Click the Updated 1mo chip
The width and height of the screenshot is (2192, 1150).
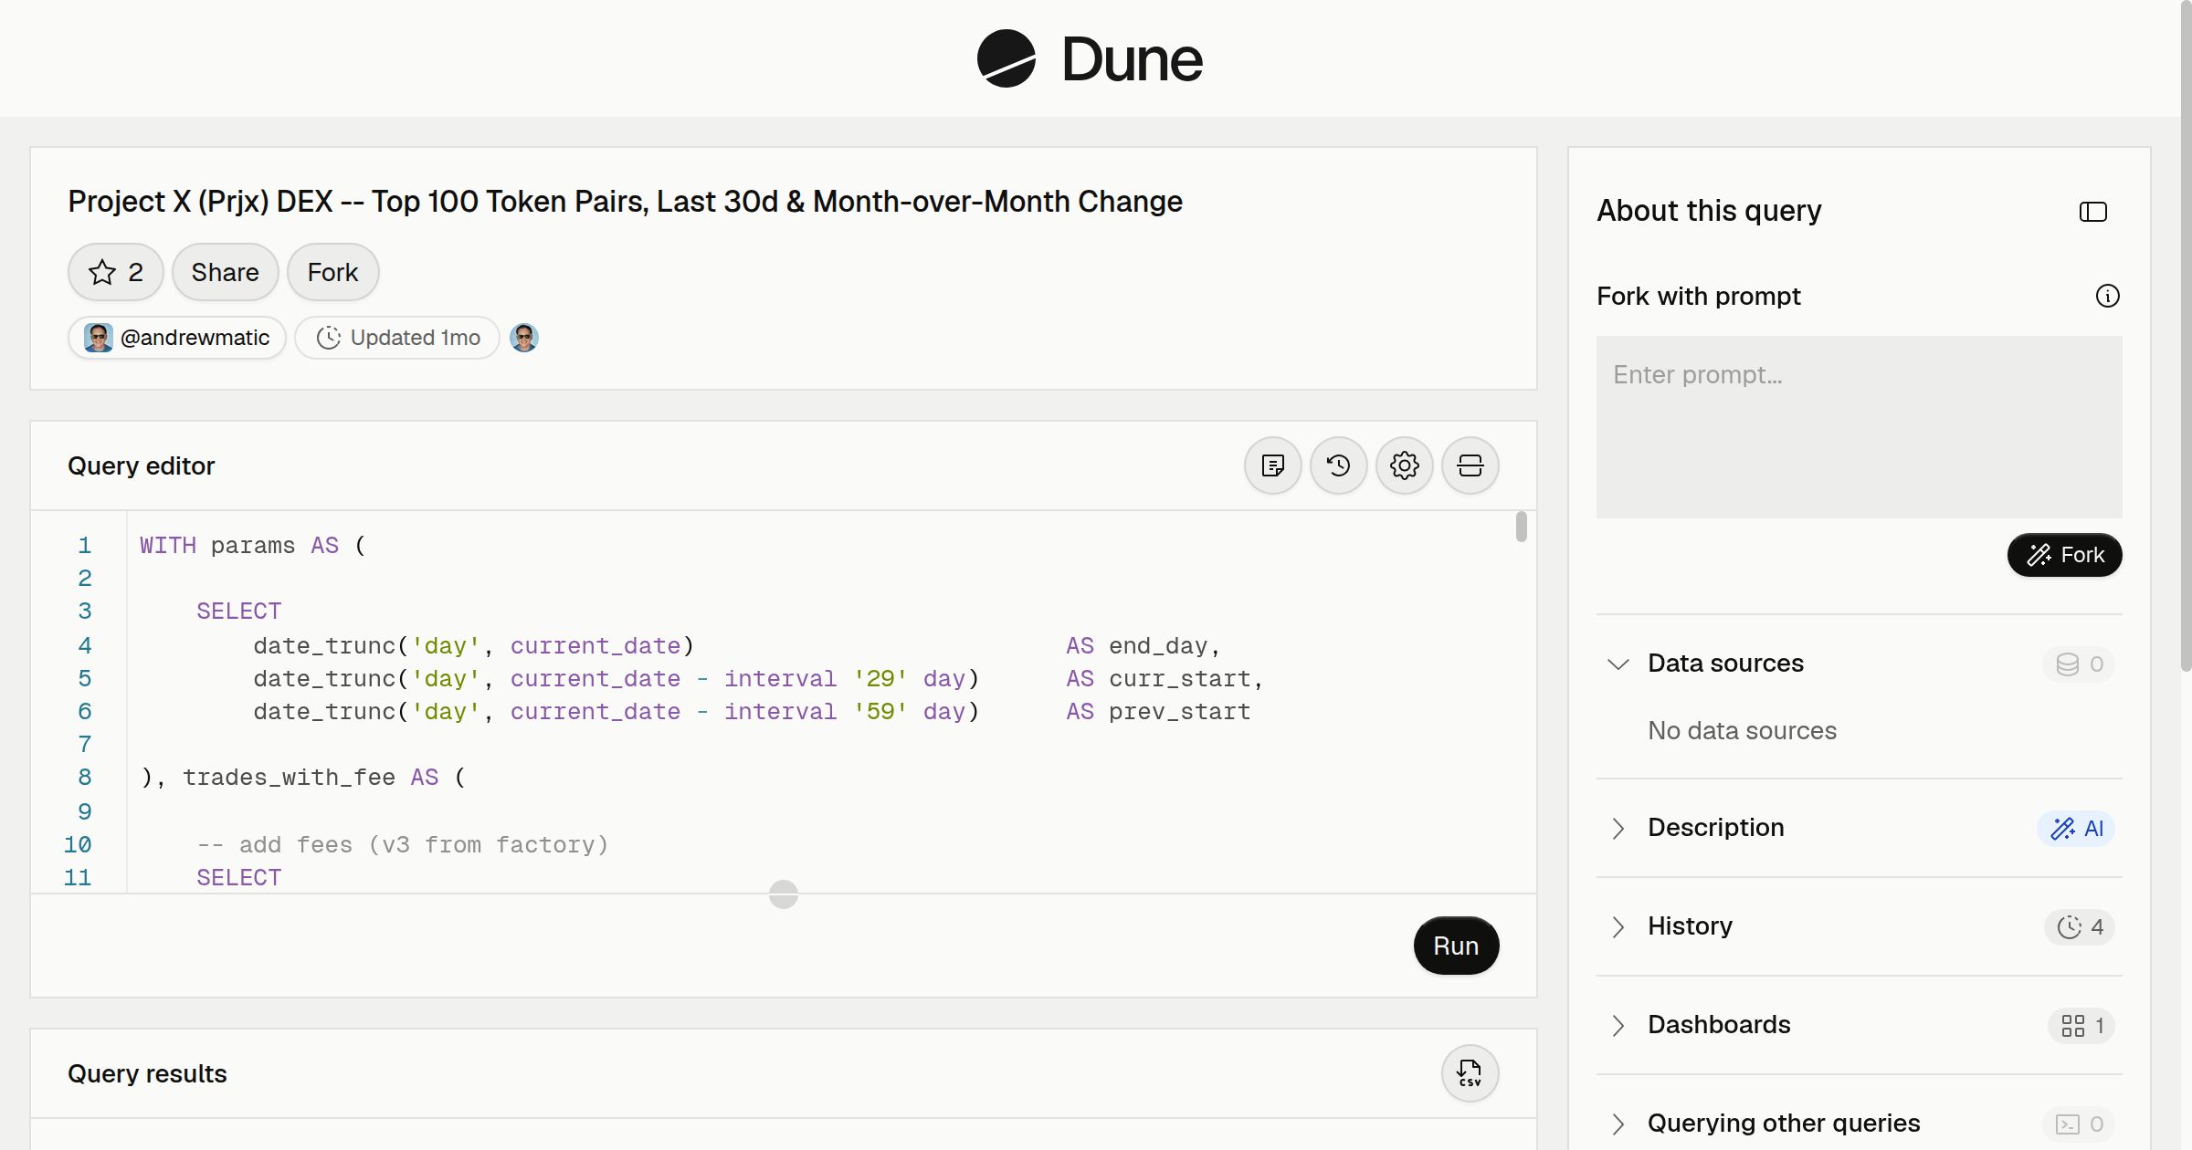coord(397,338)
